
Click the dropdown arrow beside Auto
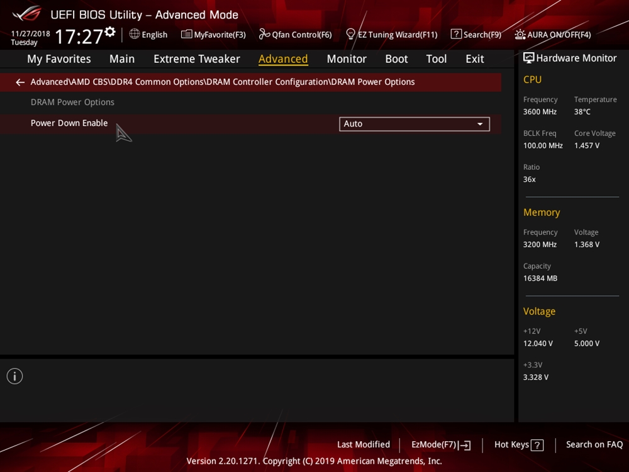pyautogui.click(x=480, y=124)
